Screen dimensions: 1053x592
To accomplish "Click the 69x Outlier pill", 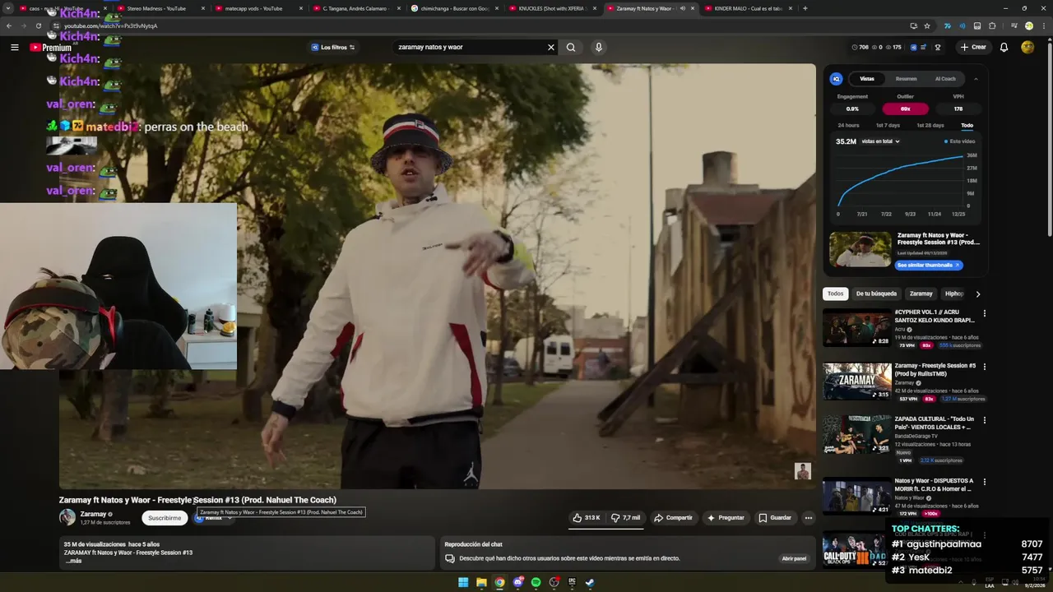I will 905,109.
